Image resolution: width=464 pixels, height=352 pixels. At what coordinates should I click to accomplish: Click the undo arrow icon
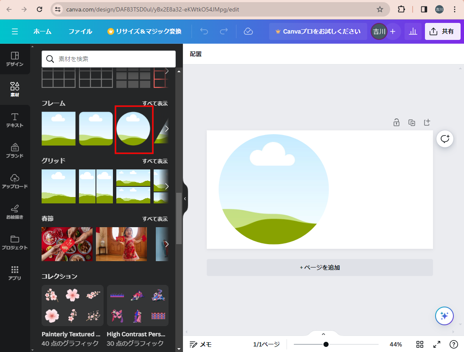[x=204, y=31]
